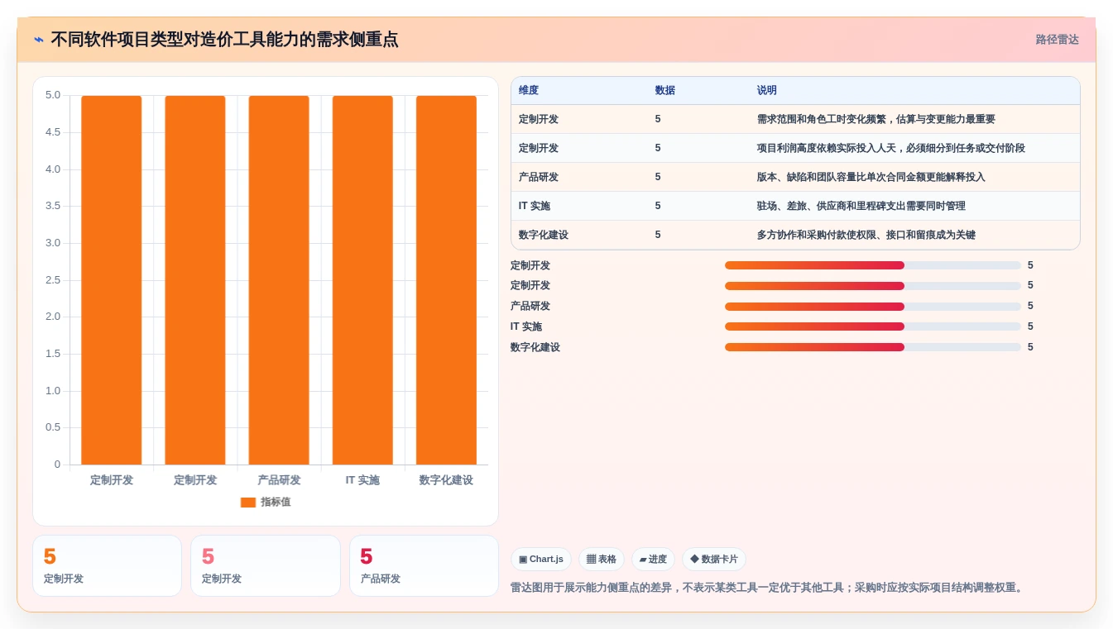This screenshot has width=1113, height=629.
Task: Click the orange 5 data card for 定制开发
Action: [x=107, y=565]
